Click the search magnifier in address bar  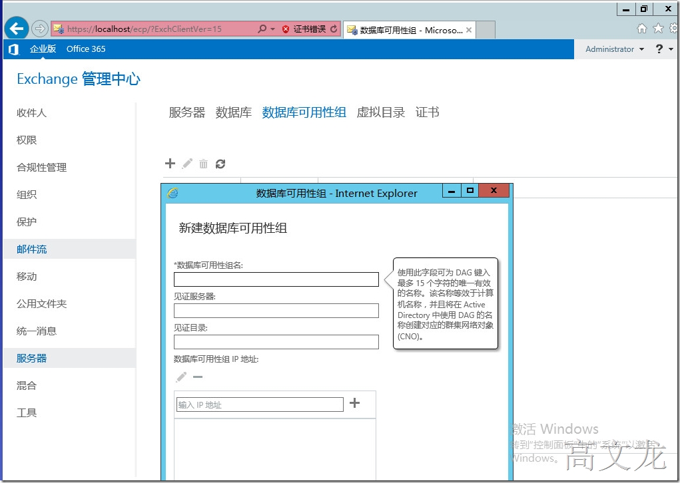262,29
